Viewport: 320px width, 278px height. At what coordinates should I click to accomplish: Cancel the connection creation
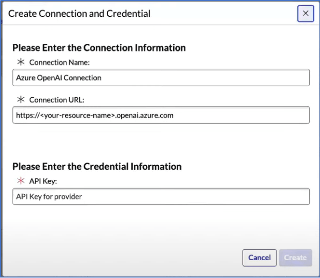click(259, 258)
